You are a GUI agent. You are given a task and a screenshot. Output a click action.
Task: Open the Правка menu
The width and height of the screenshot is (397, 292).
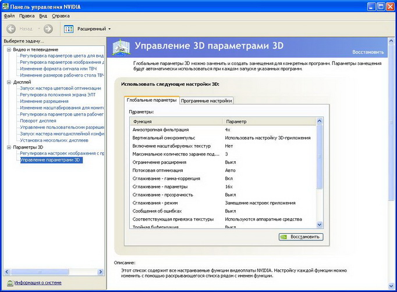pos(27,16)
